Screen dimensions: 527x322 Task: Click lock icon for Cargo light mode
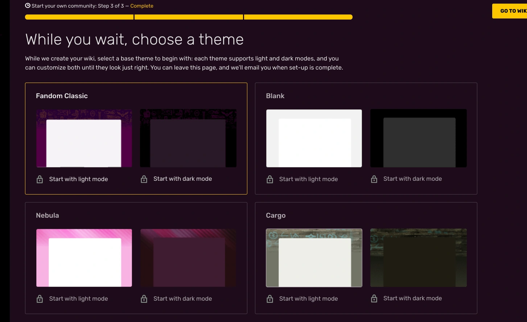[x=270, y=299]
